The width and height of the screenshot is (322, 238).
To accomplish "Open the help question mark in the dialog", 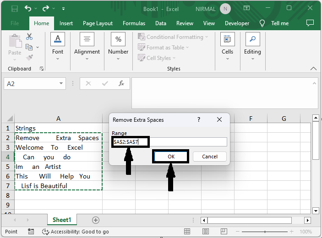I will pos(199,119).
